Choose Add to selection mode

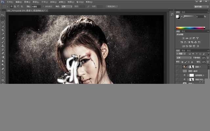click(x=15, y=7)
